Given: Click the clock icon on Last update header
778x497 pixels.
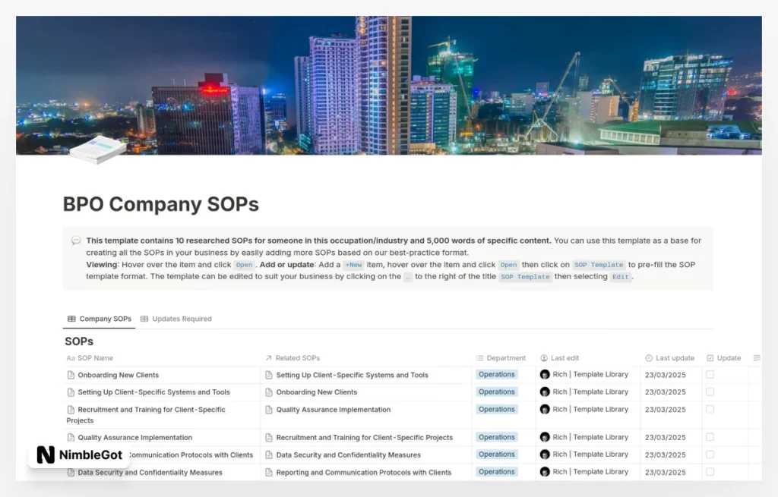Looking at the screenshot, I should pos(647,357).
